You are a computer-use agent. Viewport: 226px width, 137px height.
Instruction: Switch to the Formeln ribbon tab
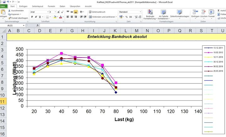[x=51, y=6]
